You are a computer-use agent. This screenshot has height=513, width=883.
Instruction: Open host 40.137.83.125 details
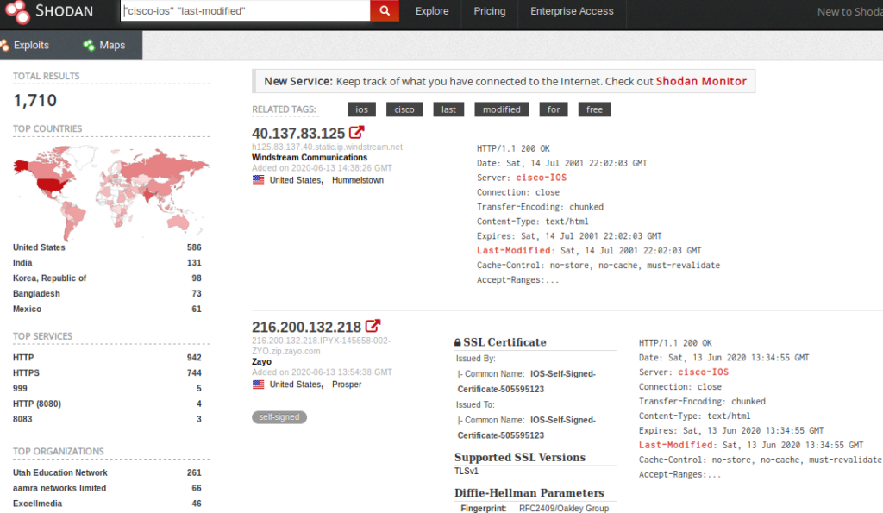tap(297, 134)
